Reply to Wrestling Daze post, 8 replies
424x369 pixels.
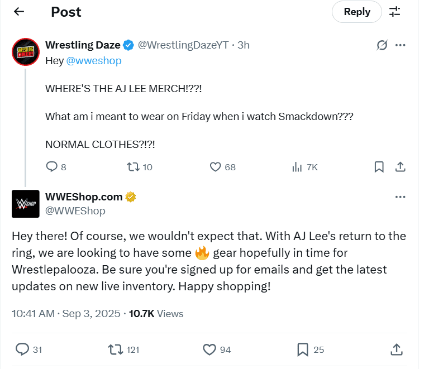52,166
